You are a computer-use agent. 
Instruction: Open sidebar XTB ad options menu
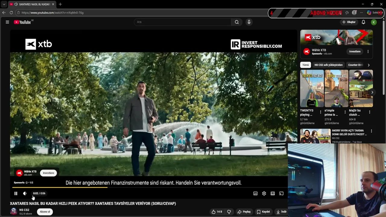coord(368,52)
